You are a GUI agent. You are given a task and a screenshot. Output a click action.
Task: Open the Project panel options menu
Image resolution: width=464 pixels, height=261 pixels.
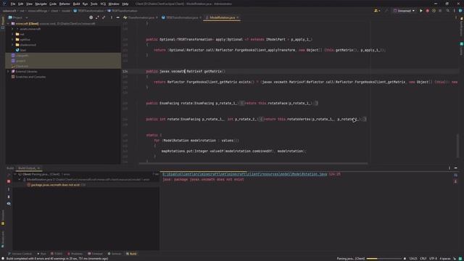pos(111,17)
